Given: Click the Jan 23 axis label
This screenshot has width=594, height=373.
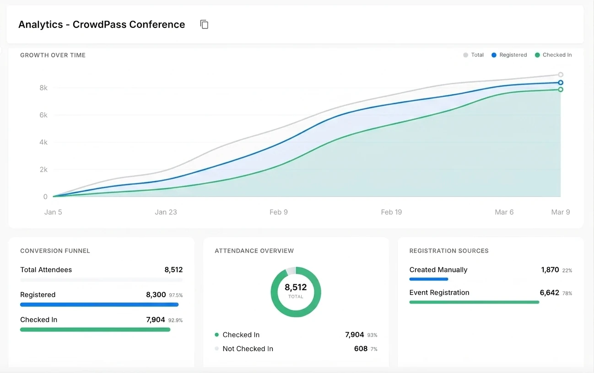Looking at the screenshot, I should [166, 212].
